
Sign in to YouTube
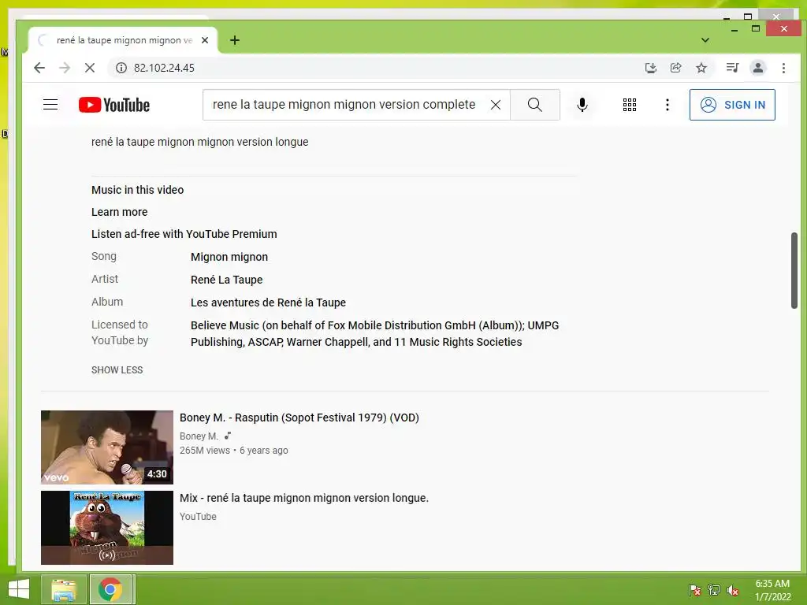pyautogui.click(x=732, y=105)
